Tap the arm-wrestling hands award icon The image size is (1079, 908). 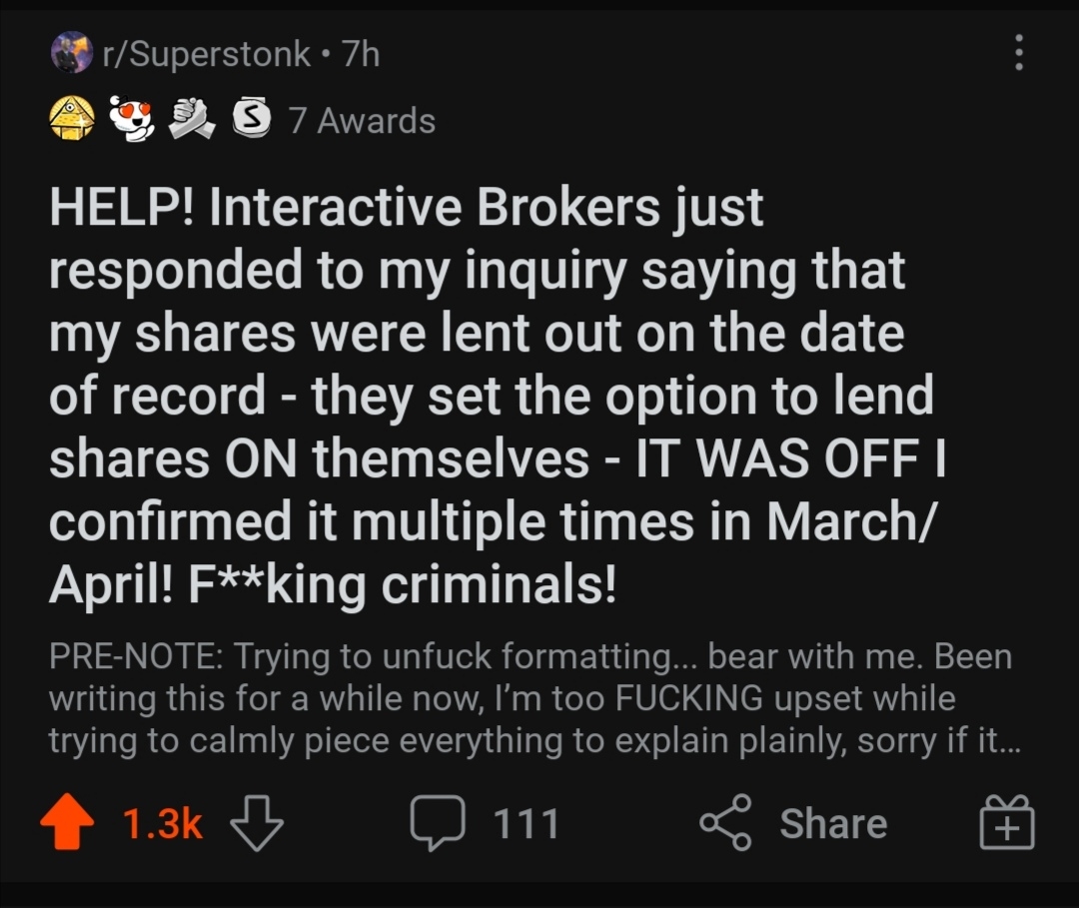(x=193, y=120)
